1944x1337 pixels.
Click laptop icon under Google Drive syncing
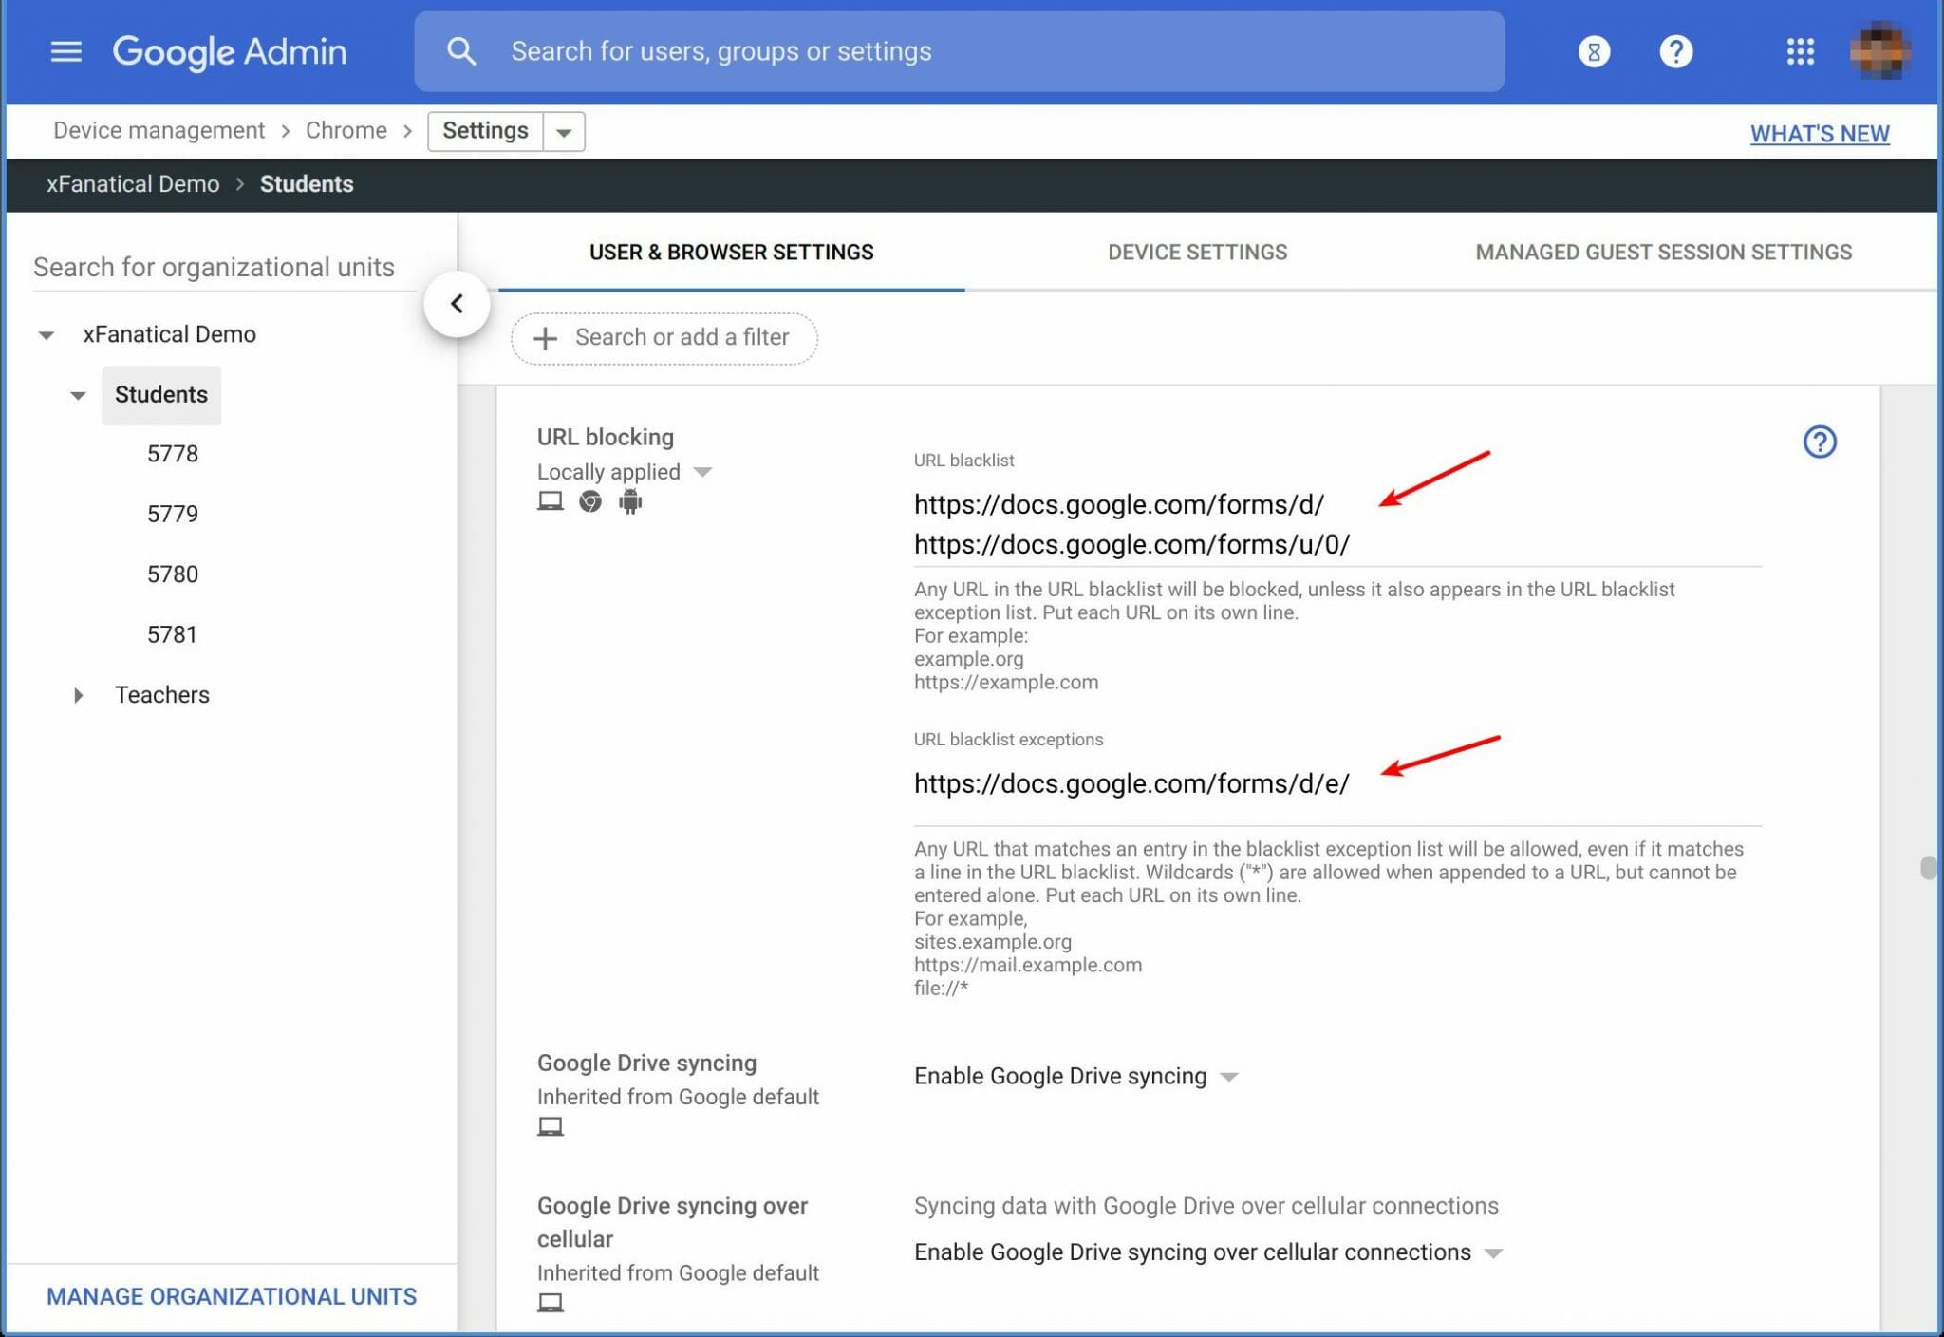point(551,1126)
